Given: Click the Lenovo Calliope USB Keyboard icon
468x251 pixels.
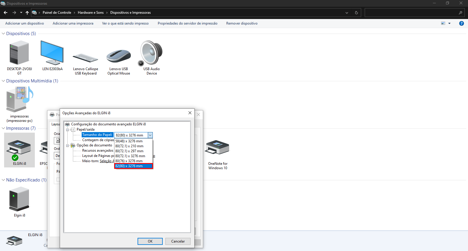Looking at the screenshot, I should [85, 58].
